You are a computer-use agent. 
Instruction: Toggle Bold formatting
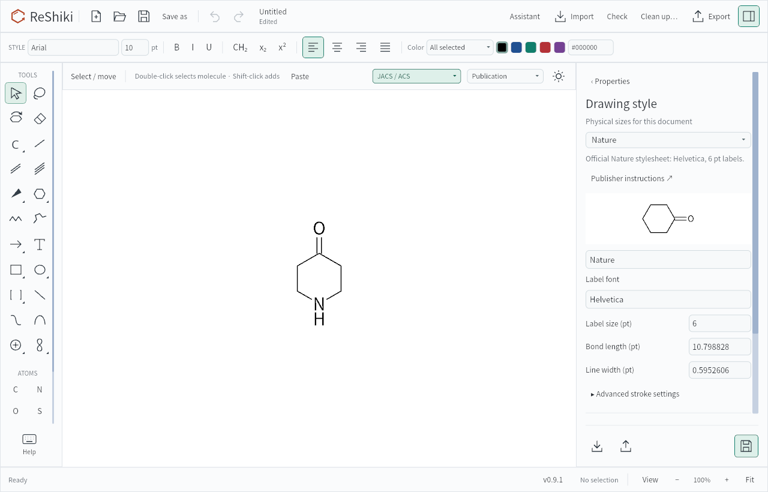pos(176,47)
